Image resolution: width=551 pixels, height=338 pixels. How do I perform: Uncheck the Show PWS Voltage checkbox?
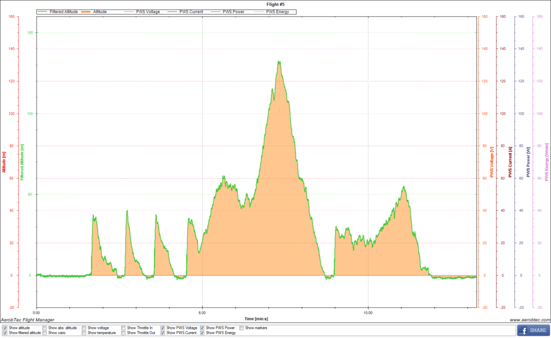coord(163,327)
